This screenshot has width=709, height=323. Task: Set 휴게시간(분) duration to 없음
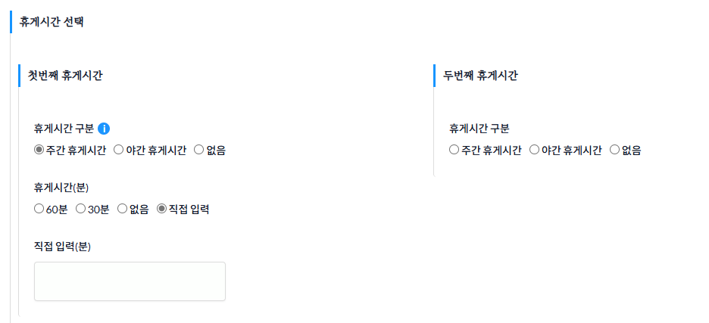[122, 209]
